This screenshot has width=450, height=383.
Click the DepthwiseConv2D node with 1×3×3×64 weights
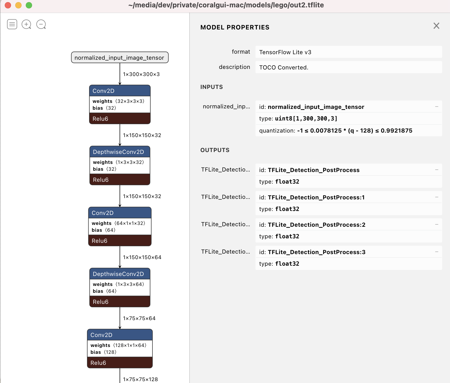pos(120,274)
